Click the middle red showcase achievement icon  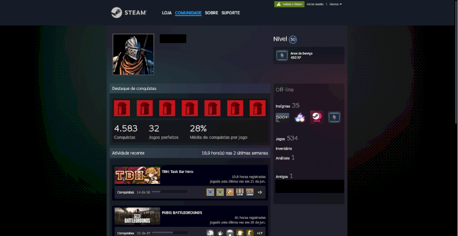point(190,108)
